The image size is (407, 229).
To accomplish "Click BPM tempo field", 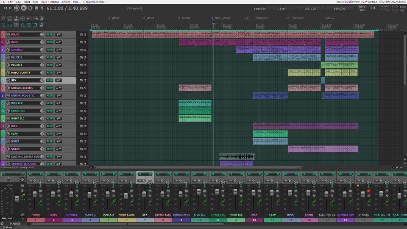I will point(362,8).
